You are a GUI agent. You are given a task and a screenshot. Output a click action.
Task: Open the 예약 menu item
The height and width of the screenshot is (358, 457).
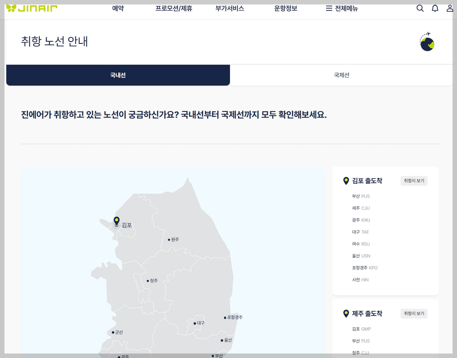pyautogui.click(x=118, y=8)
